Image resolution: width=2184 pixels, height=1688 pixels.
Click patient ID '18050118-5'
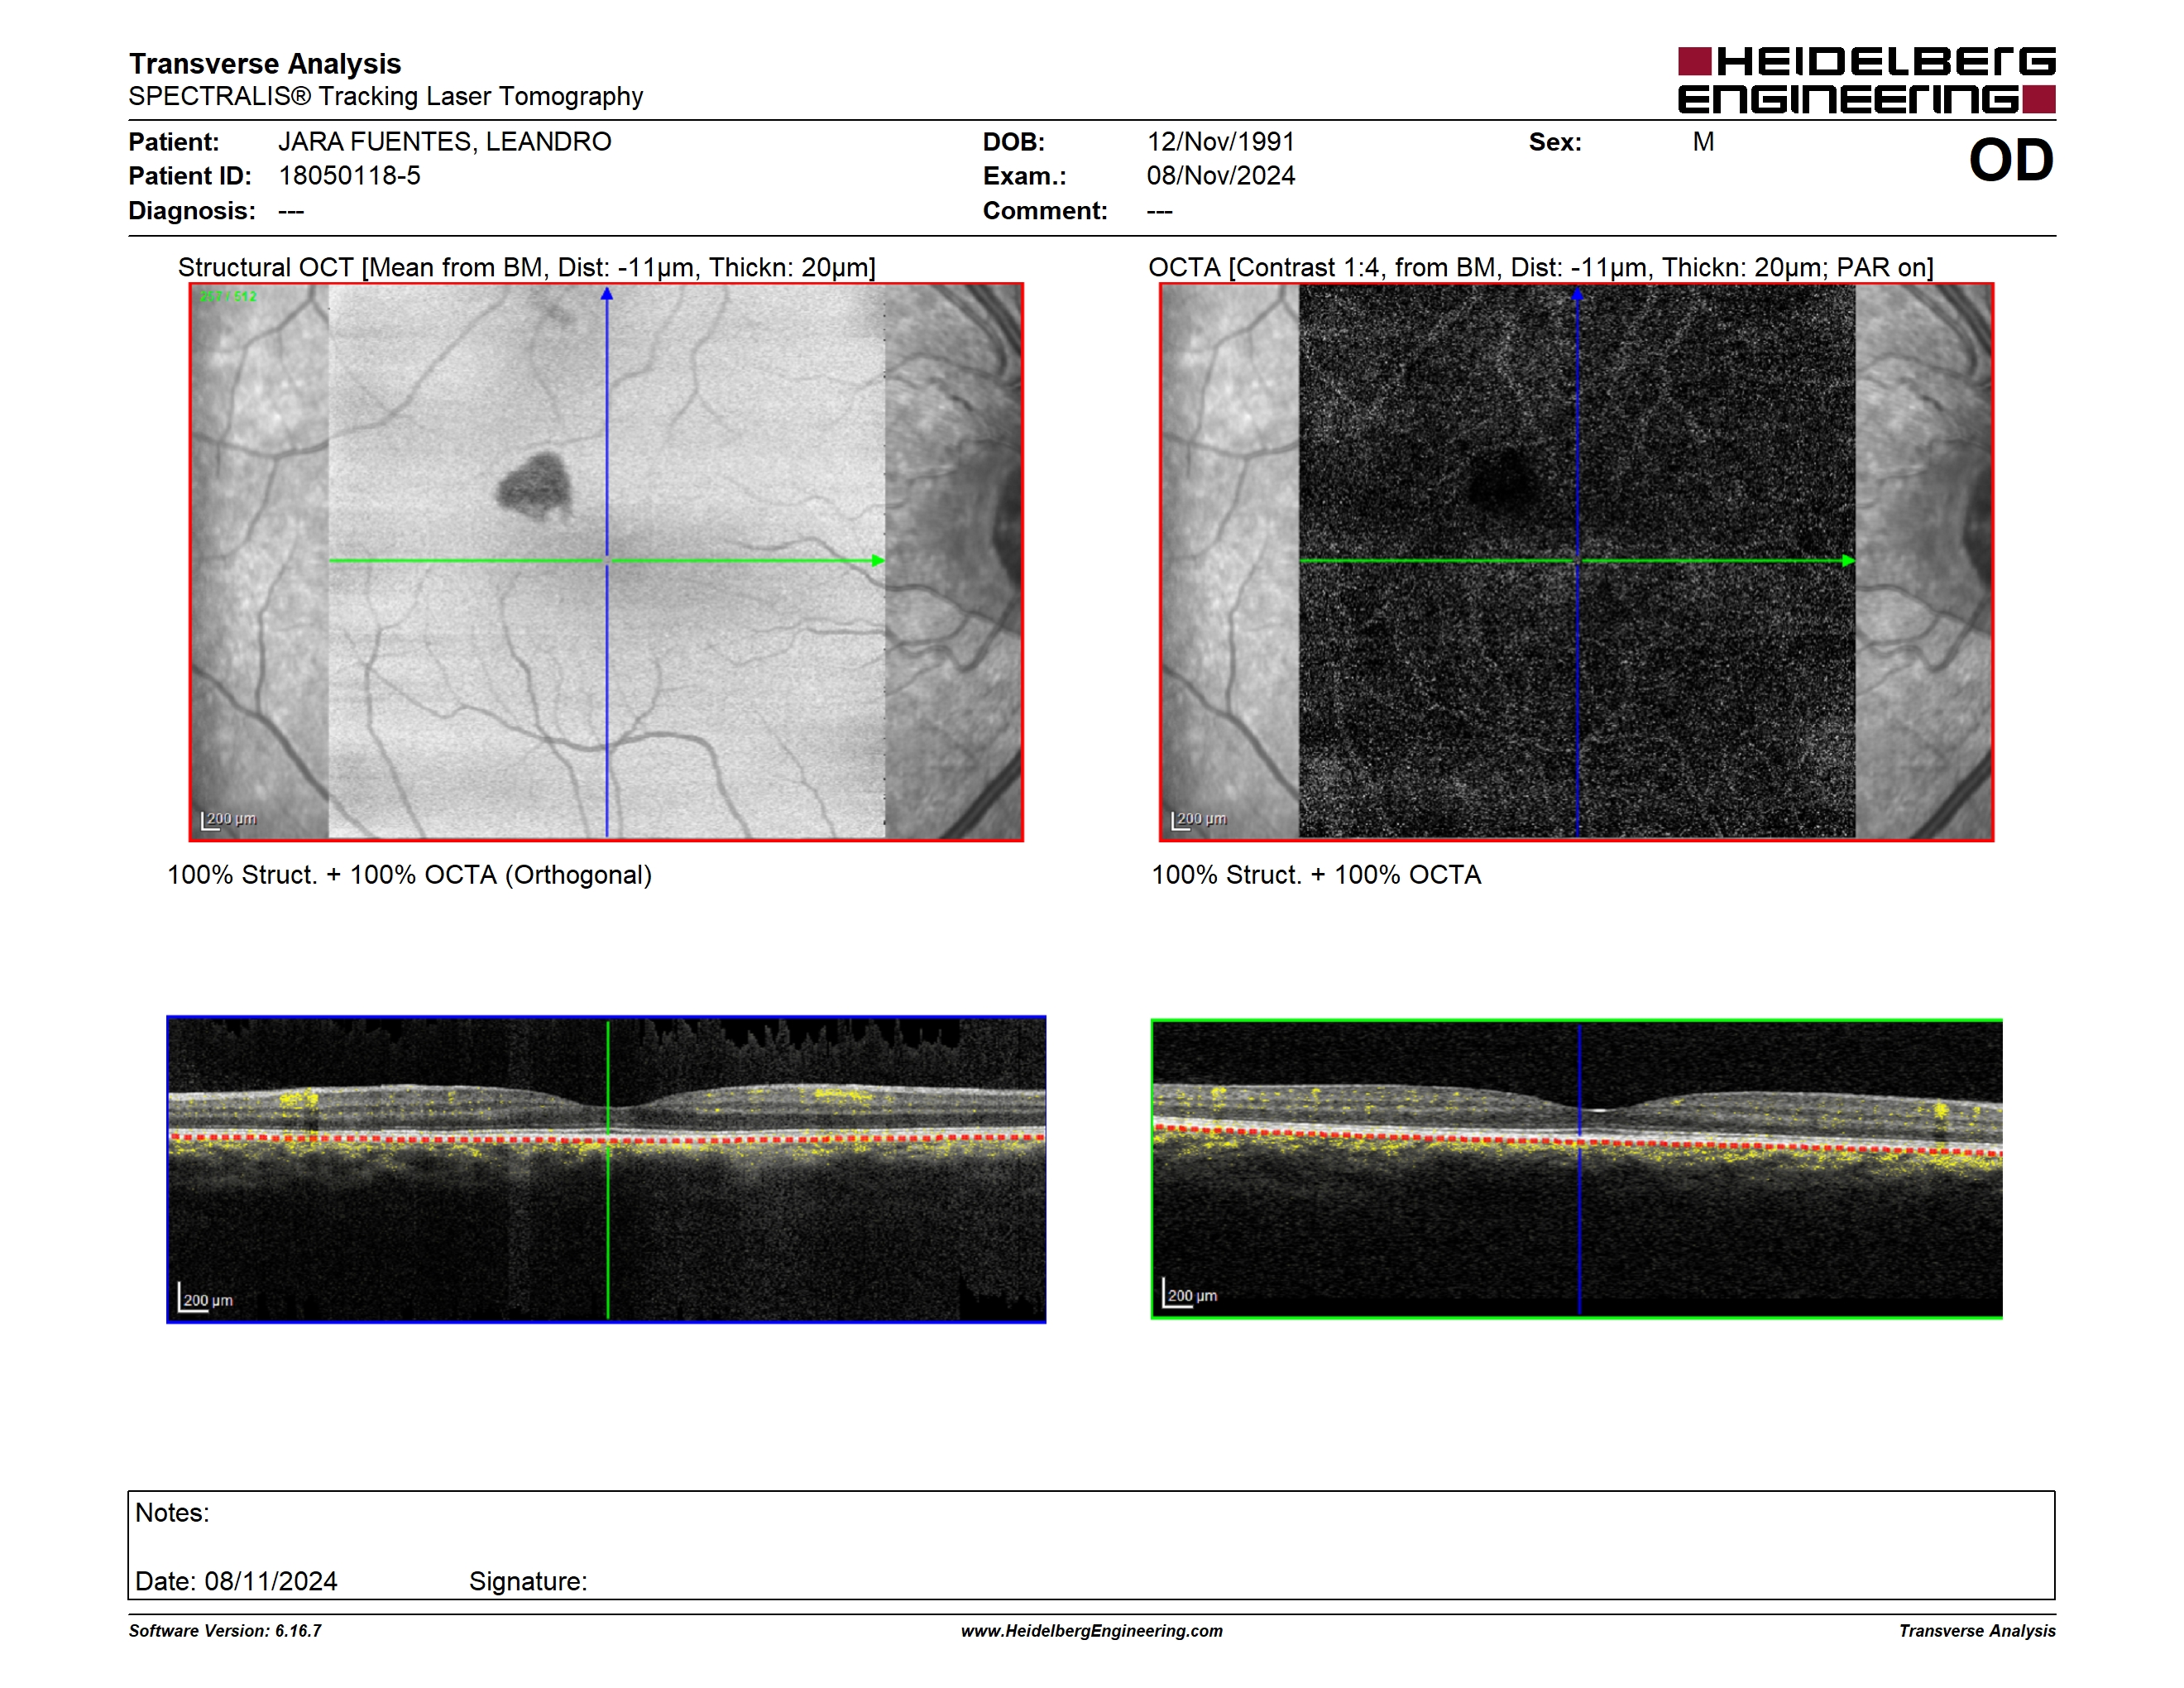(349, 176)
